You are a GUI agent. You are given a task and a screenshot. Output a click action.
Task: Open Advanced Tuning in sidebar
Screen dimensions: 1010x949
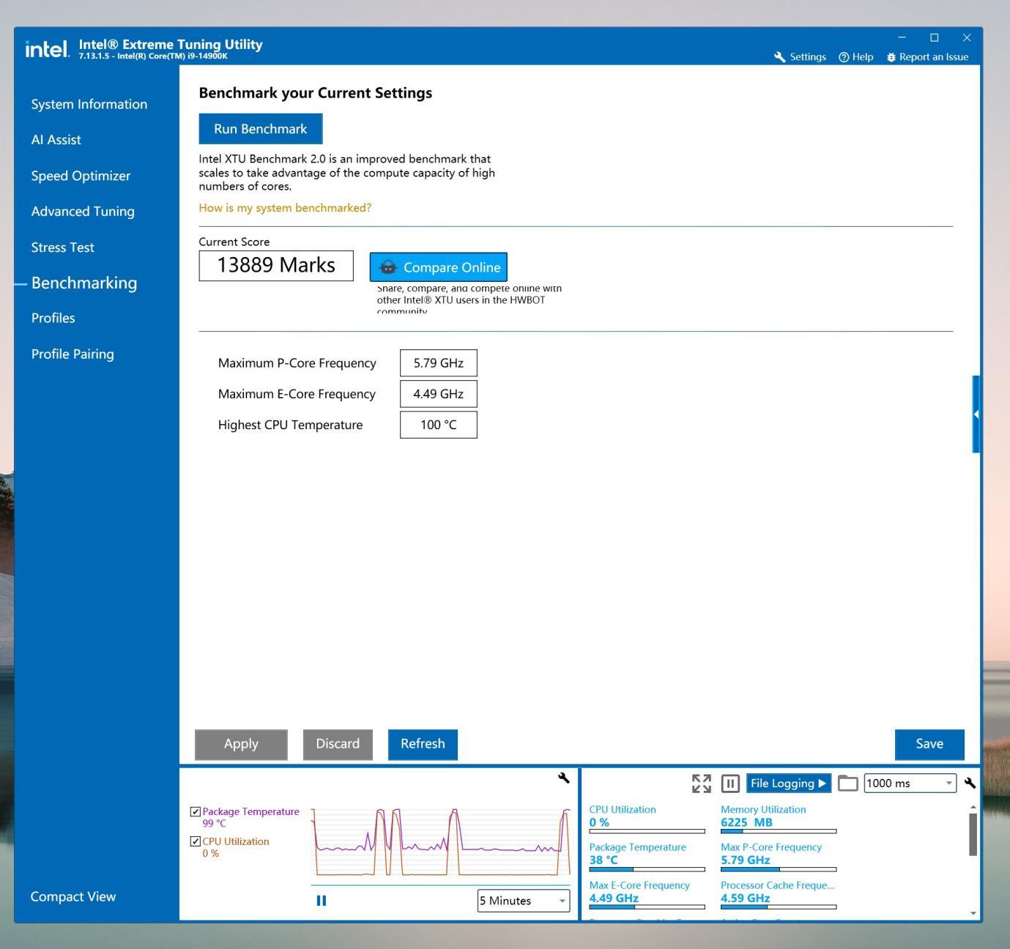83,212
